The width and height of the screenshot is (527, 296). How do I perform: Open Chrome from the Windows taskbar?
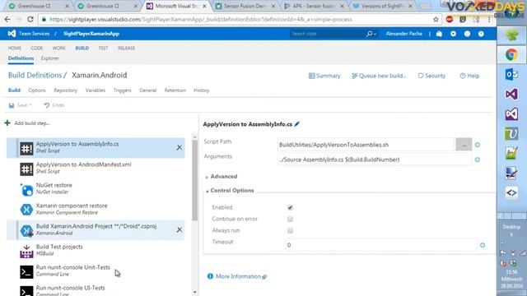coord(511,54)
